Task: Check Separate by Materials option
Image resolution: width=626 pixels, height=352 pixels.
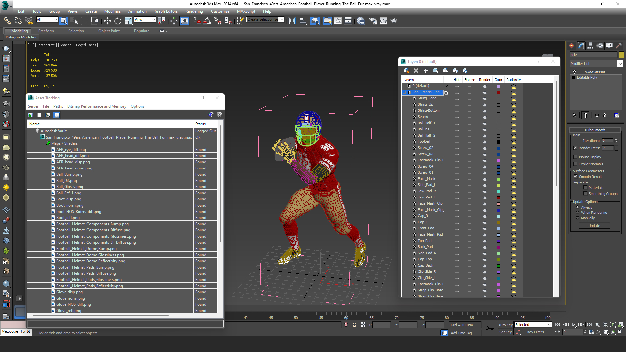Action: (586, 188)
